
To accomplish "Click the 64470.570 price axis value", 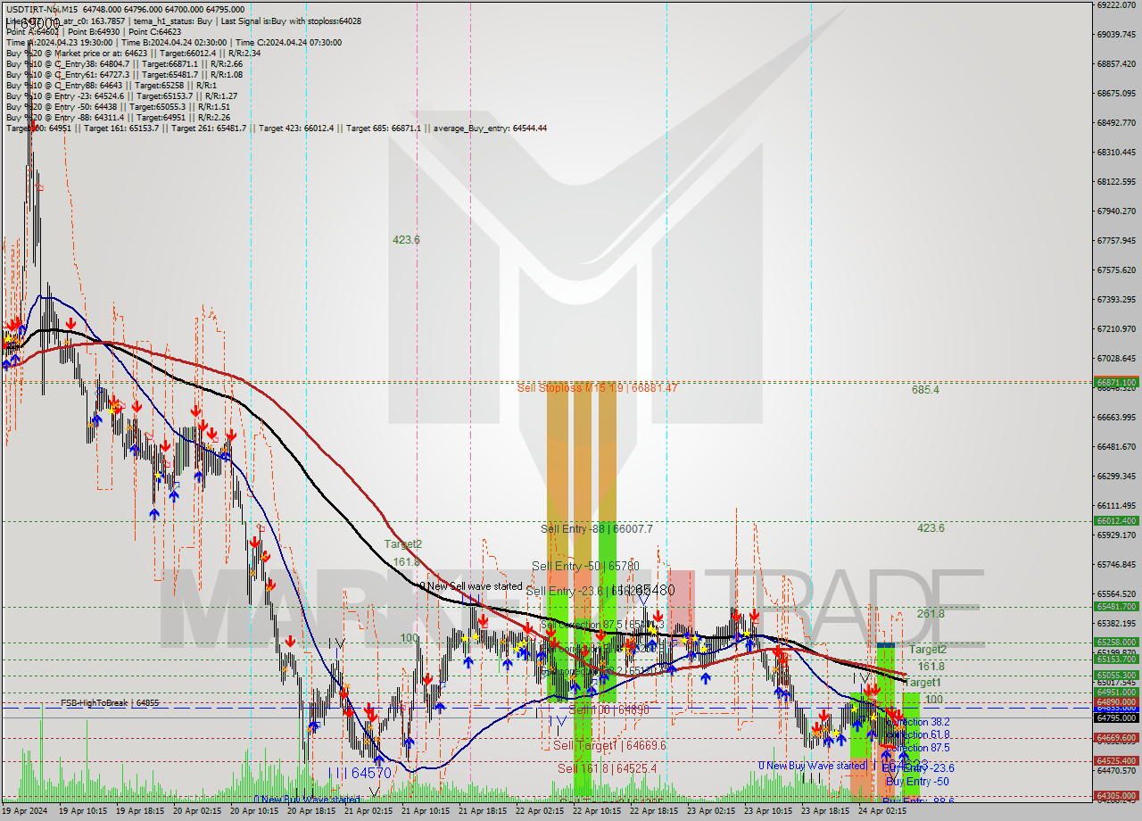I will [1116, 770].
